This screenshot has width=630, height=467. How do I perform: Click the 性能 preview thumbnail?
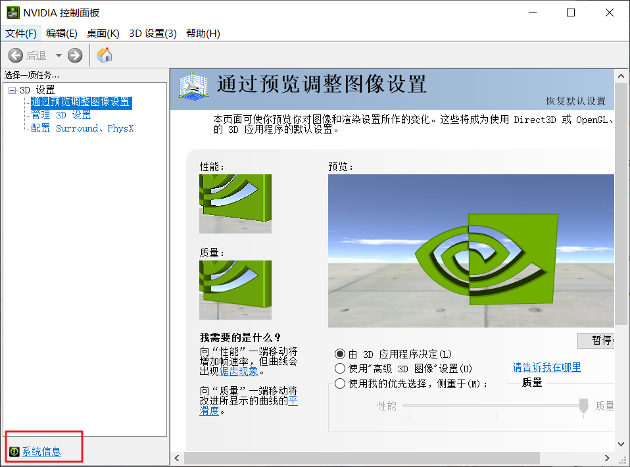tap(235, 204)
